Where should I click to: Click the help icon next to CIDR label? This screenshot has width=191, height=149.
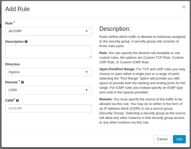coord(17,101)
